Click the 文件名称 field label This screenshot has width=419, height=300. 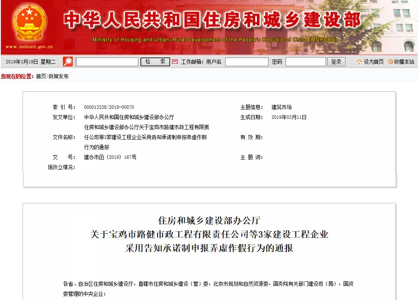point(64,137)
